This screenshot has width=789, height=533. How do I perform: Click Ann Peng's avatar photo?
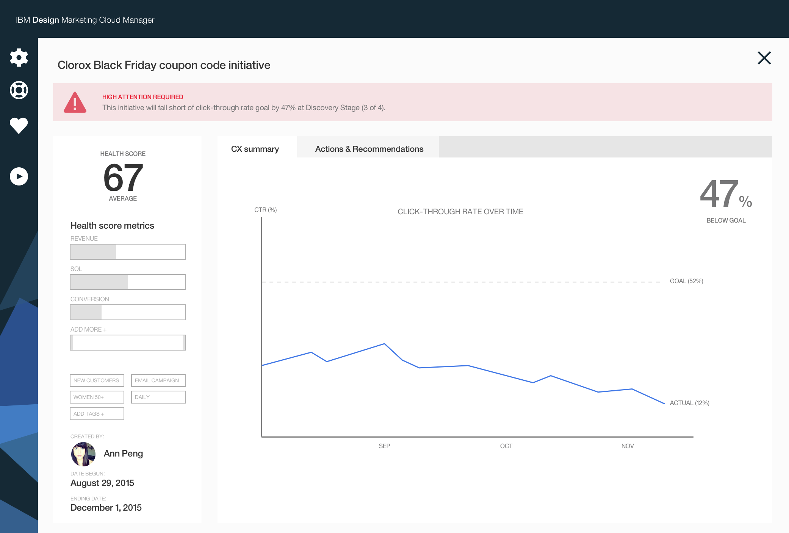pos(83,454)
